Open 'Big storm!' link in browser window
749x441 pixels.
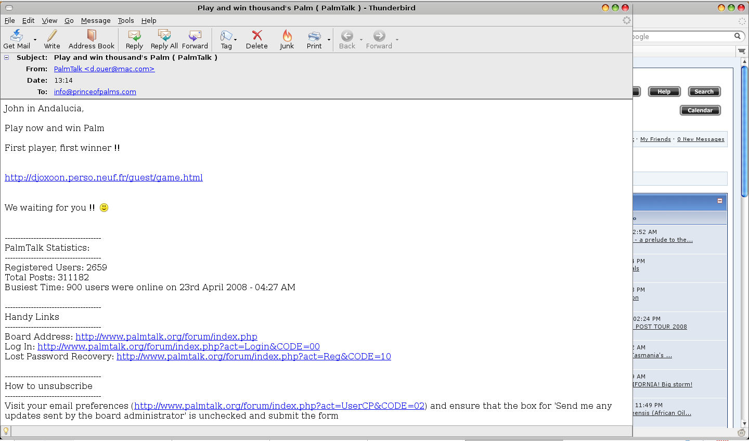coord(663,384)
